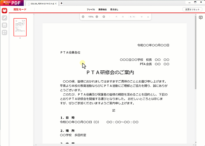Add a new tab with plus button
The height and width of the screenshot is (146, 205).
(61, 3)
